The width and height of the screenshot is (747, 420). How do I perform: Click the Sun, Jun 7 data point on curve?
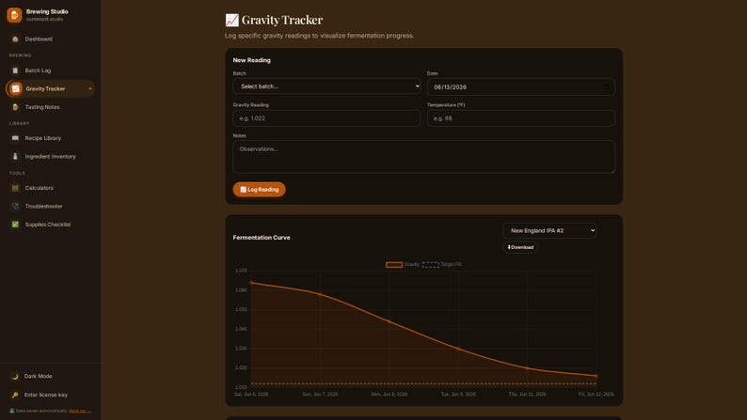click(320, 294)
